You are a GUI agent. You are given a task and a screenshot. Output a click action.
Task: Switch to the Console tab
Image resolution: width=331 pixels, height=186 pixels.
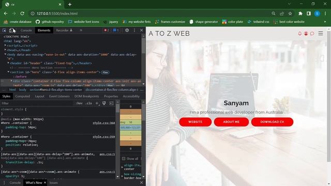[26, 30]
